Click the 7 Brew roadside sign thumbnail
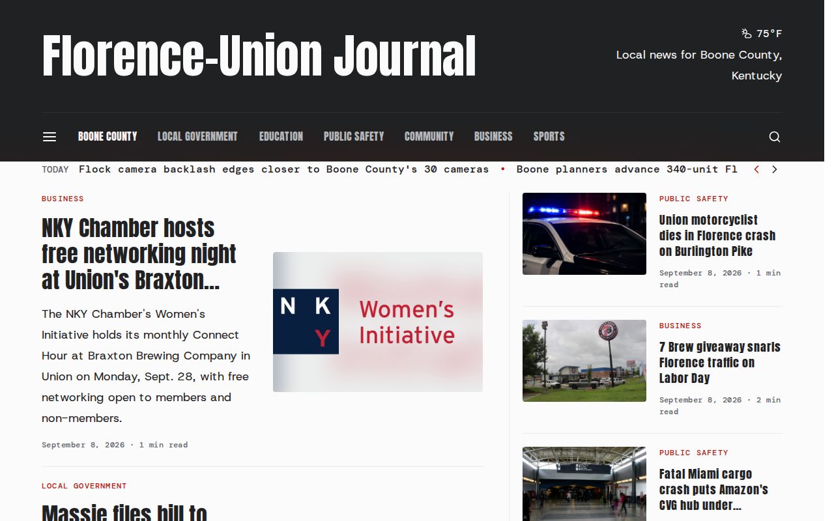834x521 pixels. 584,361
